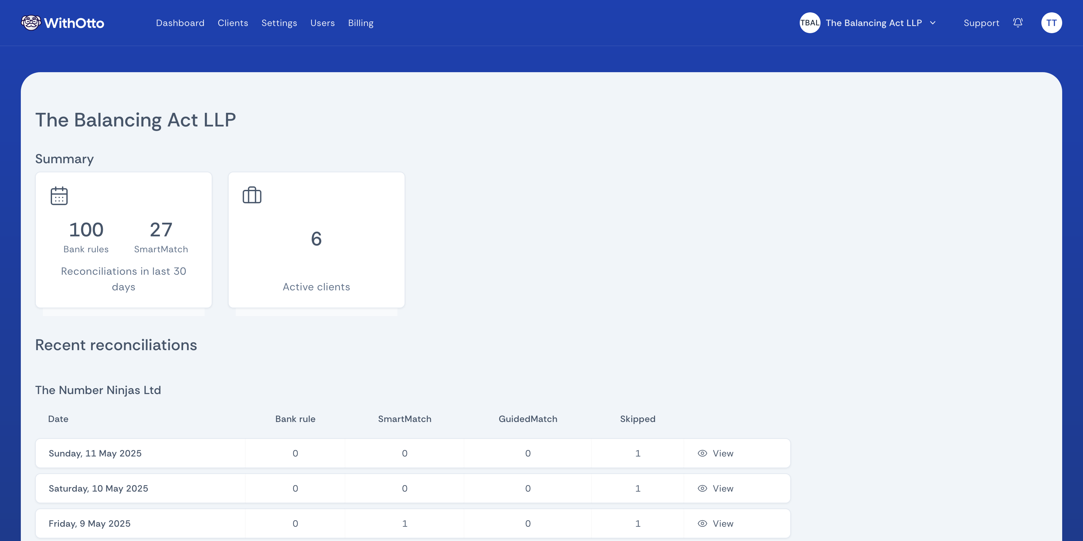Go to the Dashboard menu item
Viewport: 1083px width, 541px height.
coord(180,23)
